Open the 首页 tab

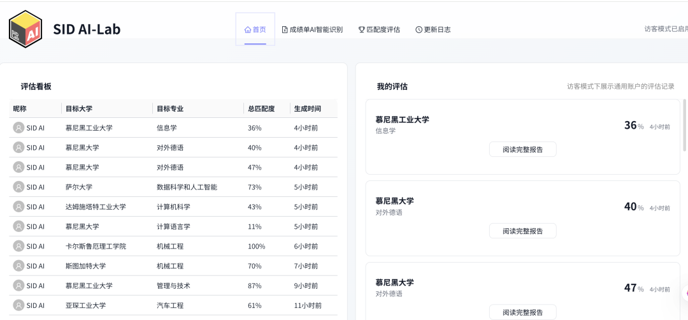pos(255,29)
